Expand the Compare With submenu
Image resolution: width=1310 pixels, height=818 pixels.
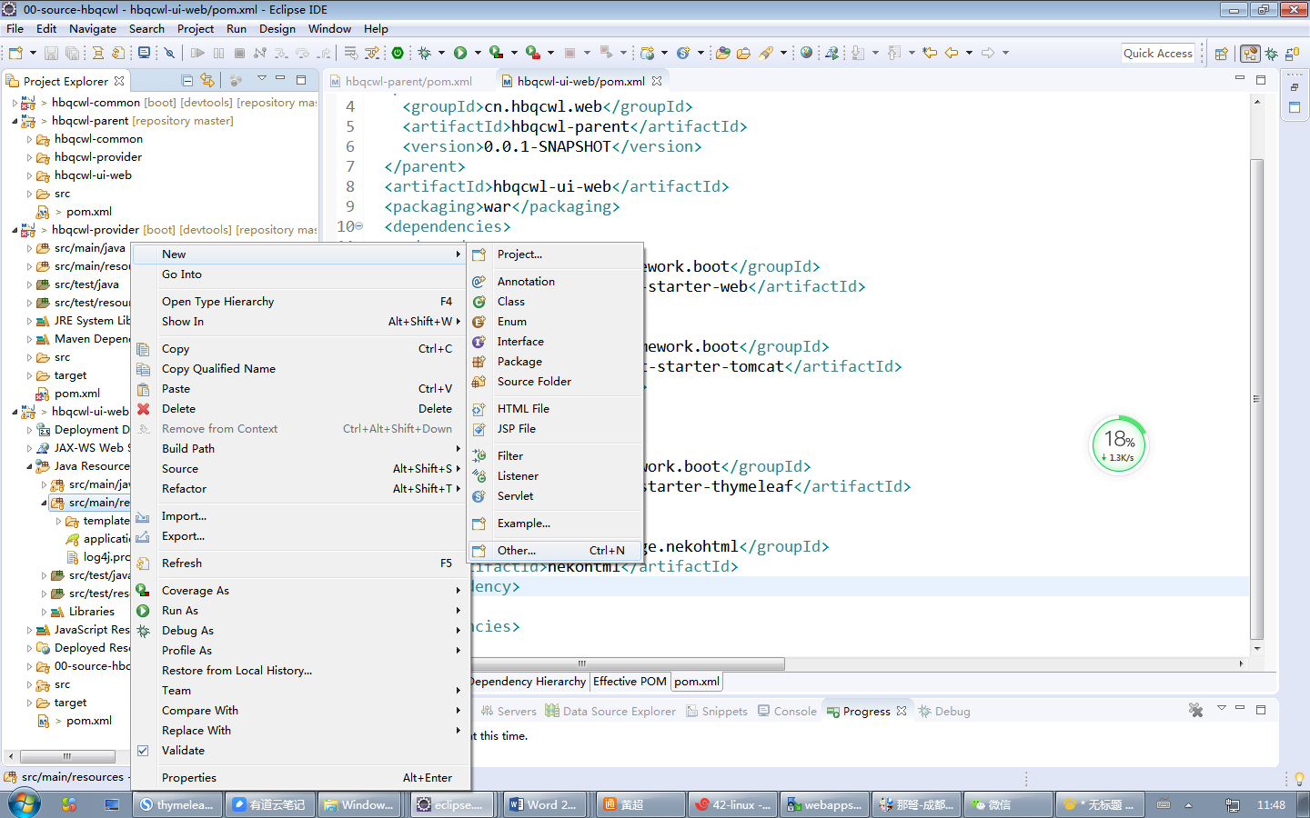point(300,711)
